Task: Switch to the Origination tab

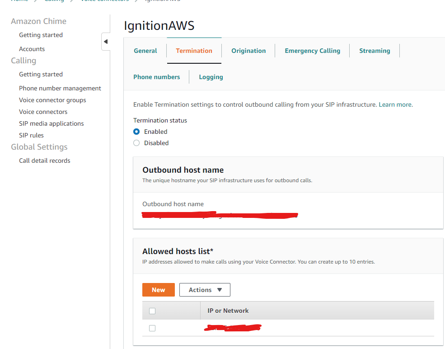Action: (248, 51)
